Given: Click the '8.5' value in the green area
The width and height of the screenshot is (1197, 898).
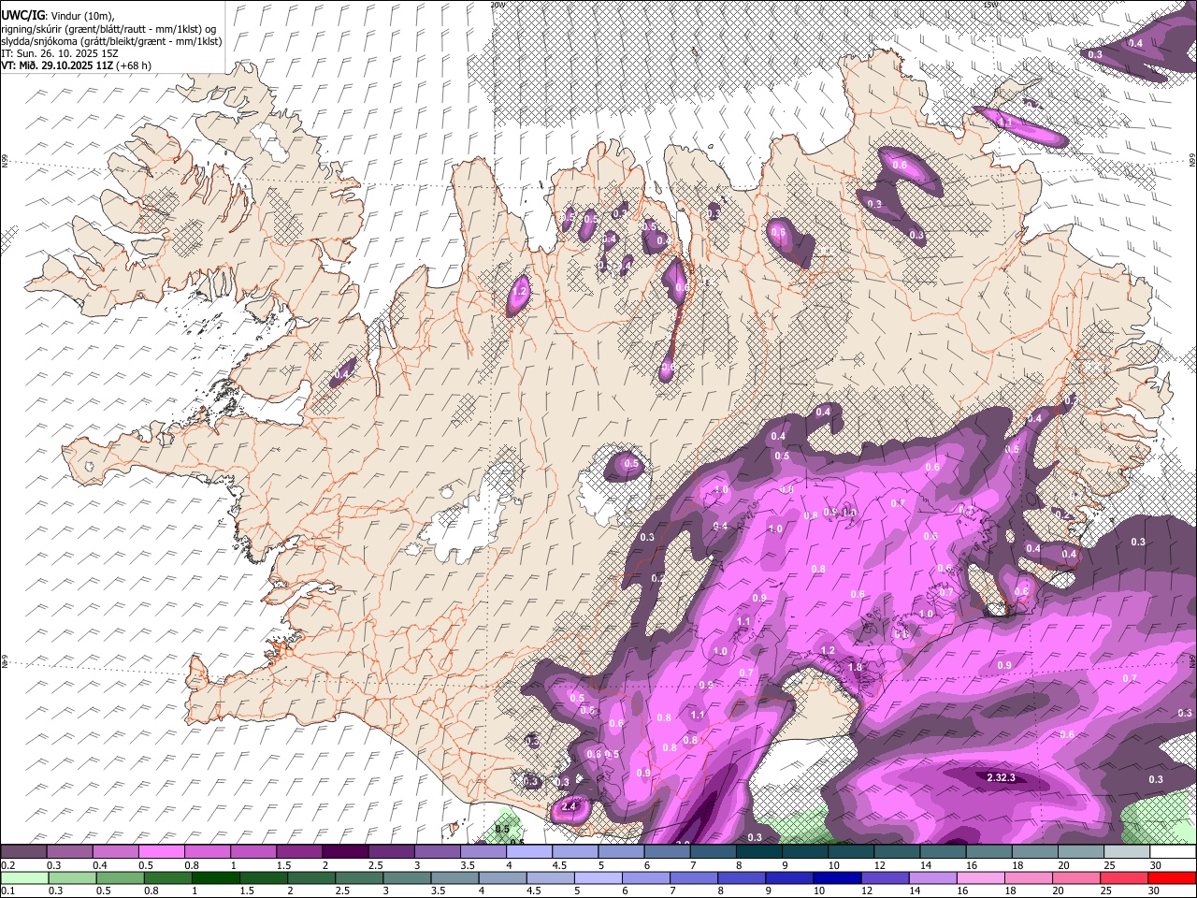Looking at the screenshot, I should tap(502, 829).
